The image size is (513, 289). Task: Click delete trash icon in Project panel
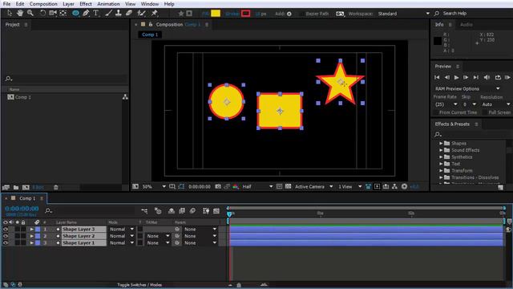click(x=55, y=187)
